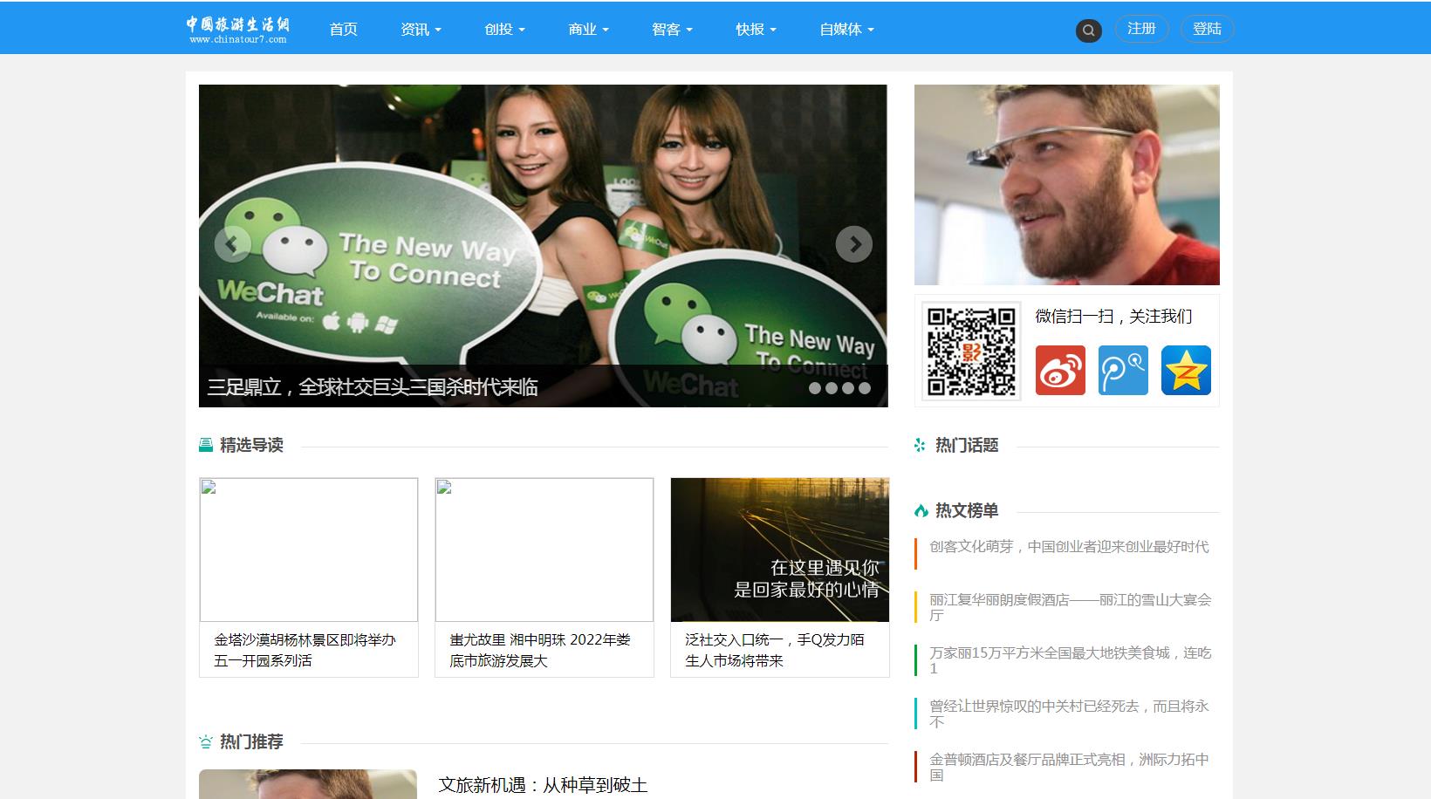This screenshot has width=1431, height=799.
Task: Open the 首页 nav item
Action: pos(344,30)
